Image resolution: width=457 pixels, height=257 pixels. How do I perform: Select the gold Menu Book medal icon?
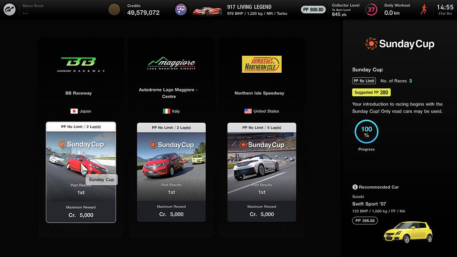(x=114, y=9)
